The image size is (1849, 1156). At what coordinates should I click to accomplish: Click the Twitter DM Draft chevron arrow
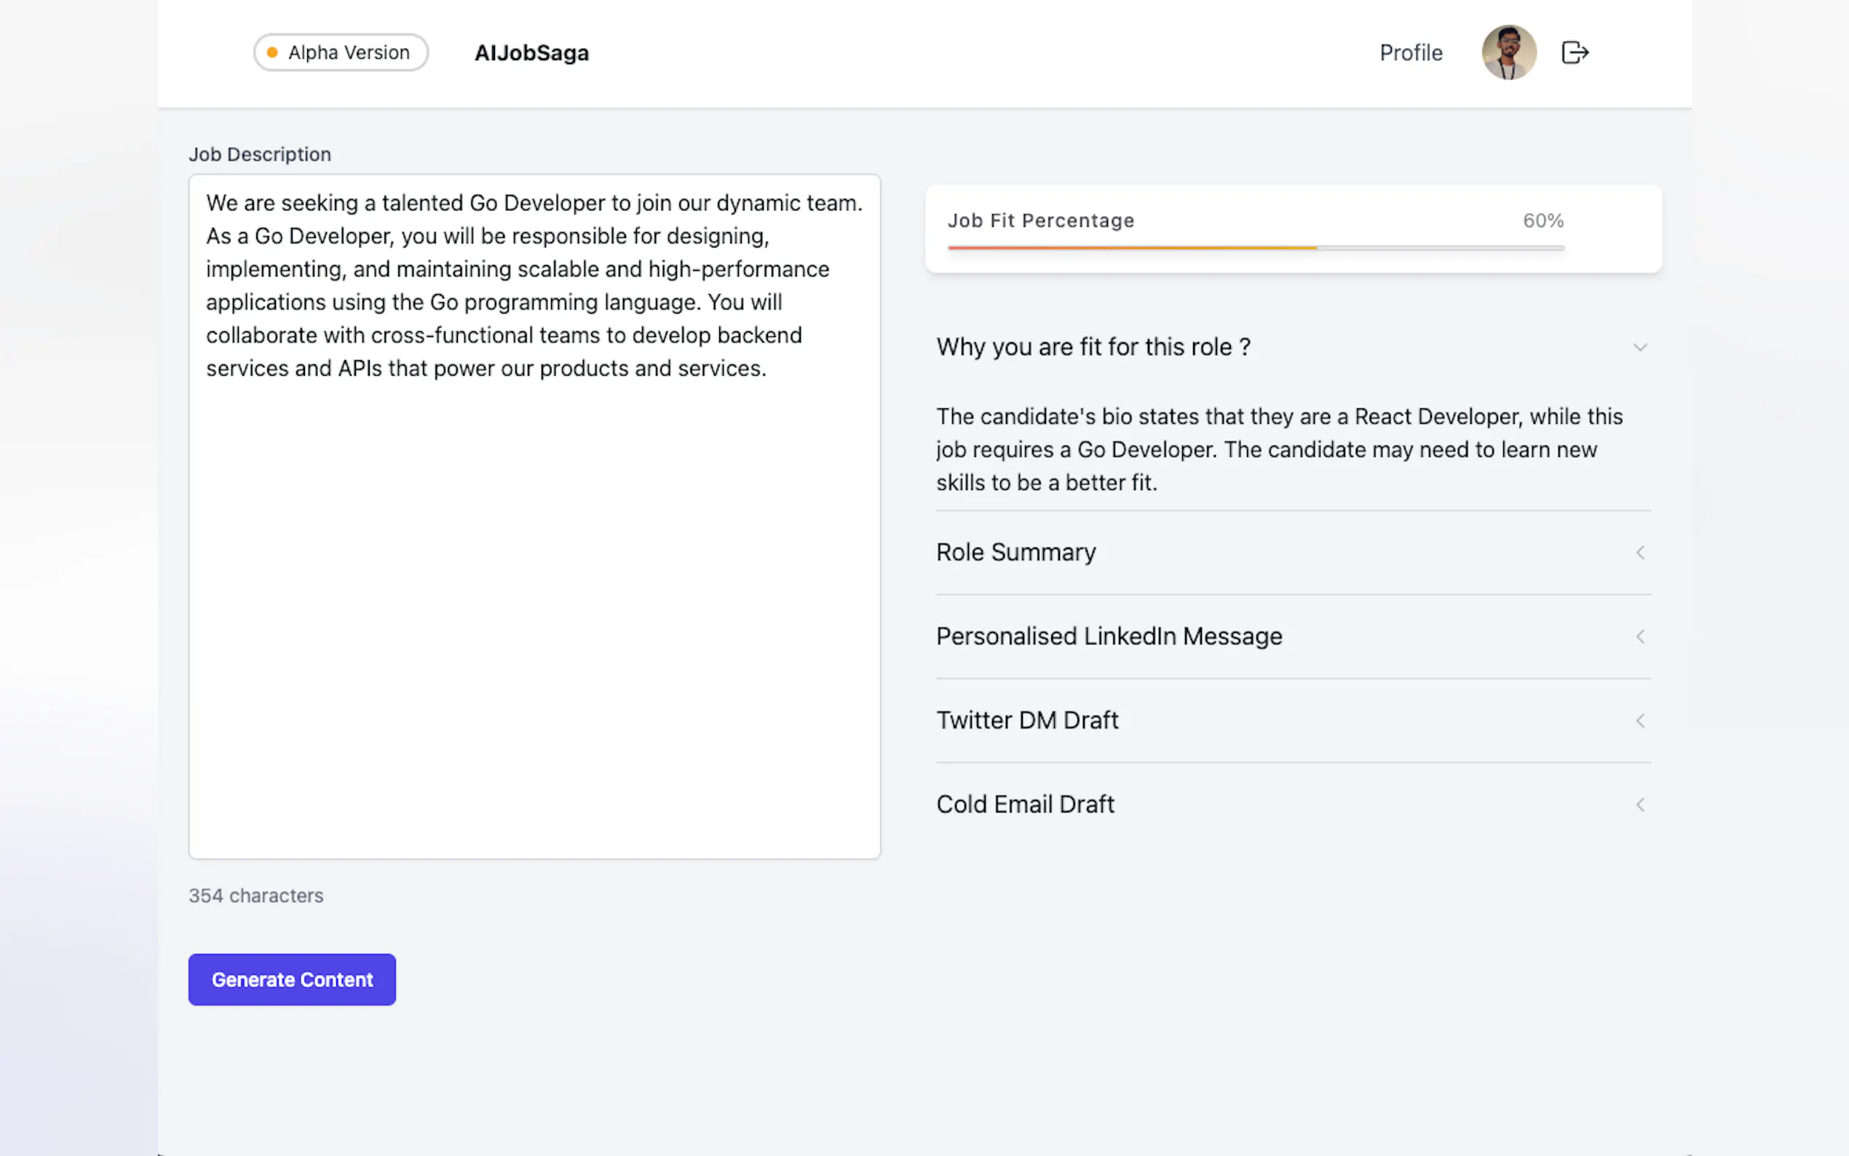[x=1639, y=720]
